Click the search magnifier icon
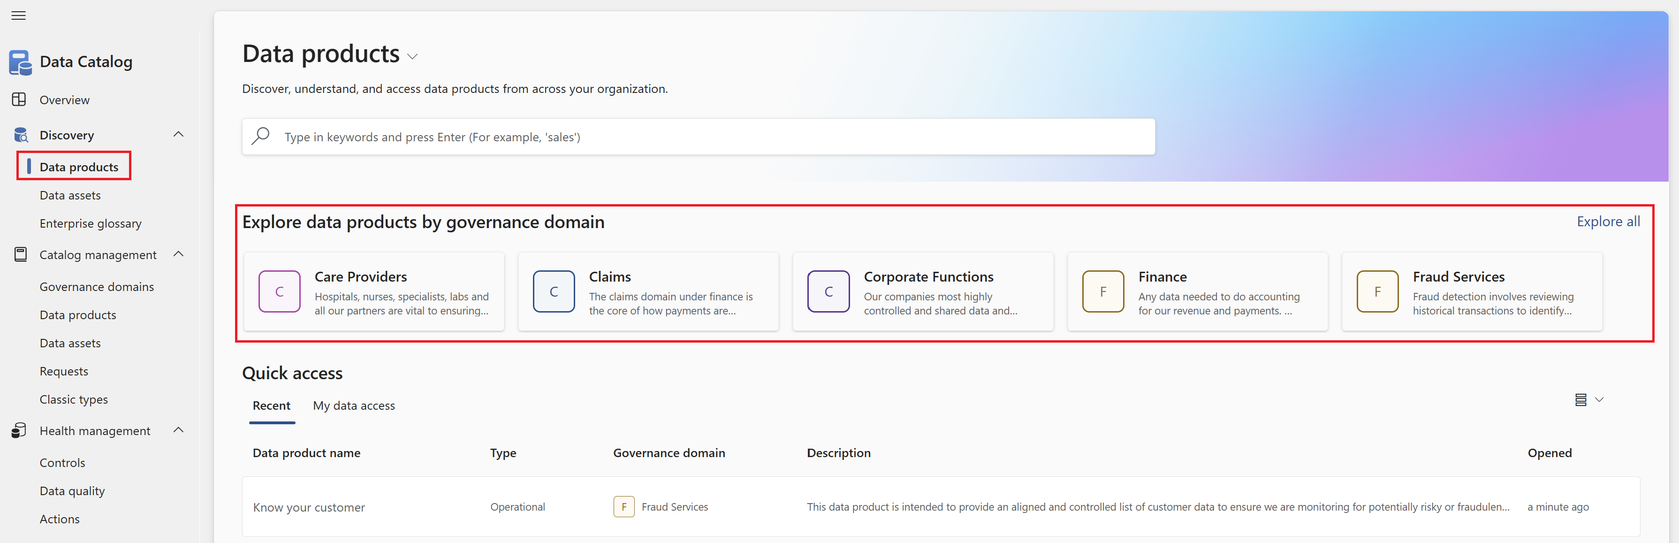 [x=261, y=136]
